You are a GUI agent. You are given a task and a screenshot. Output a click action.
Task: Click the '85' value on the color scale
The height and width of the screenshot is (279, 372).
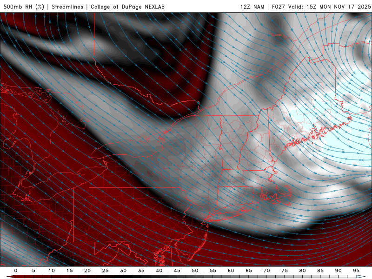tap(320, 271)
